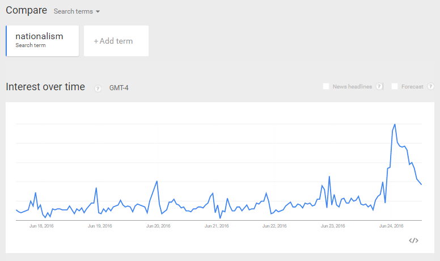
Task: Click help icon next to Interest over time
Action: (x=98, y=89)
